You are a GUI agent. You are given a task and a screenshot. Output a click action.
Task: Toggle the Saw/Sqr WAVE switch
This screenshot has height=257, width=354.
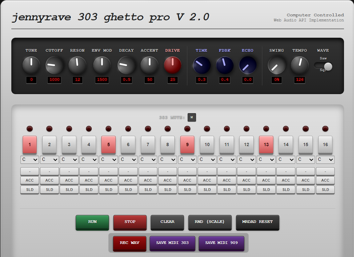[323, 67]
